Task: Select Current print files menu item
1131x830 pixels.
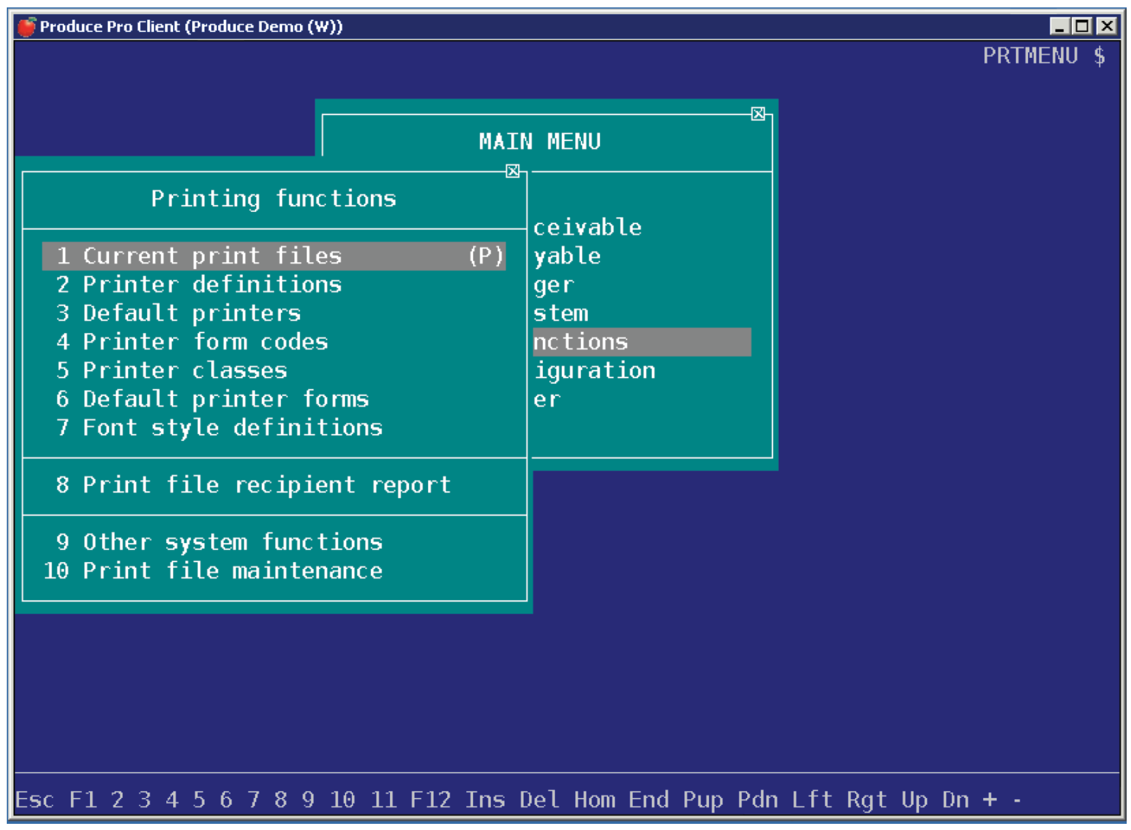Action: click(274, 256)
